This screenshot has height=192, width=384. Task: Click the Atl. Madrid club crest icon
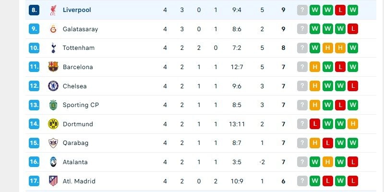coord(53,181)
